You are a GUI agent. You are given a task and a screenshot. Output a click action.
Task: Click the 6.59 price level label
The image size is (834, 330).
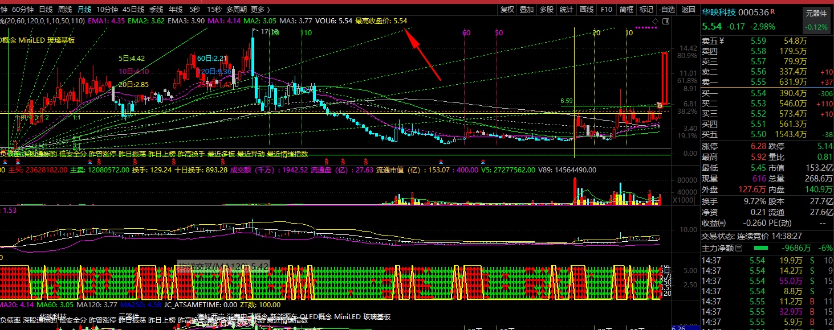pyautogui.click(x=567, y=101)
